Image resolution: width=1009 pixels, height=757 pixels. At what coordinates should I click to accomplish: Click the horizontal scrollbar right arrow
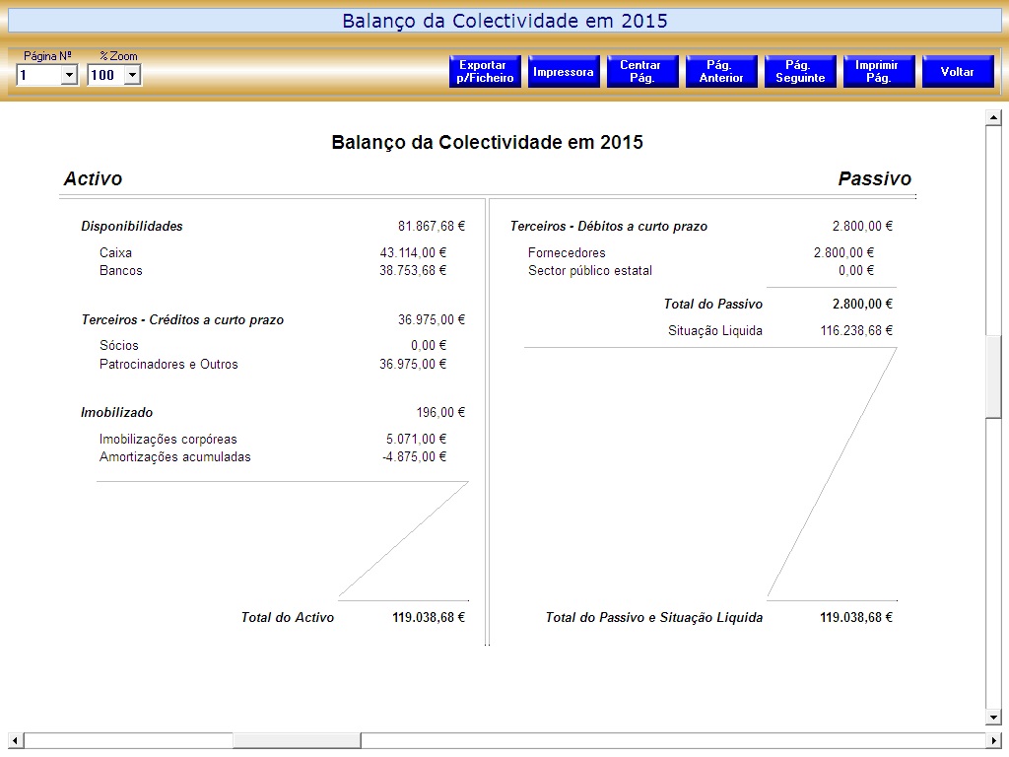(x=993, y=740)
